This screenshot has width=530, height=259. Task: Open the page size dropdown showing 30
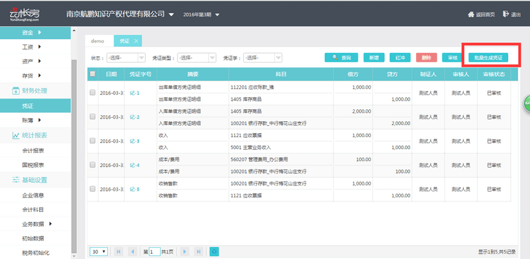click(x=99, y=252)
